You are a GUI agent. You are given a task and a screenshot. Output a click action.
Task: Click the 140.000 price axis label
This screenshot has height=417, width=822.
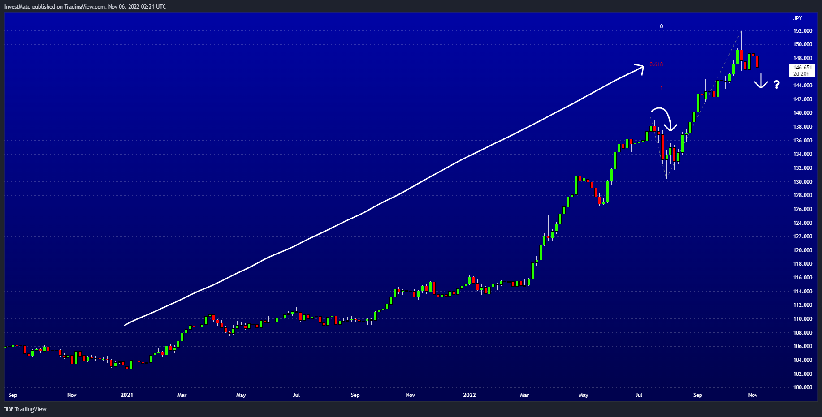point(803,113)
